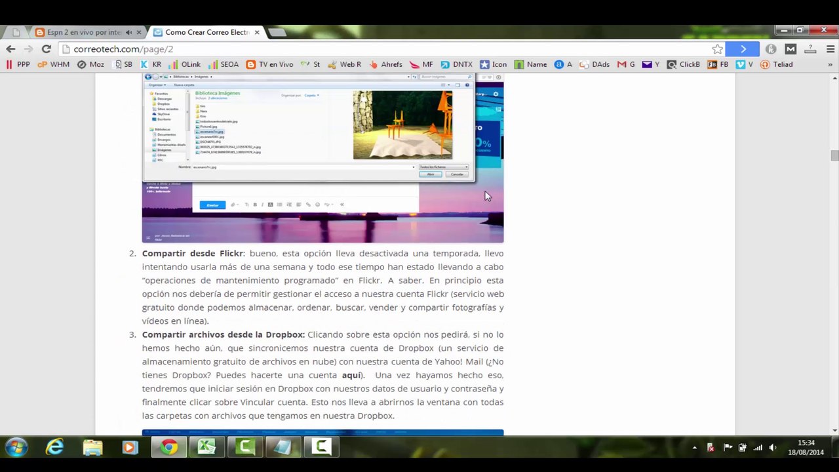Open the volume speaker icon in tray
The image size is (839, 472).
(773, 448)
